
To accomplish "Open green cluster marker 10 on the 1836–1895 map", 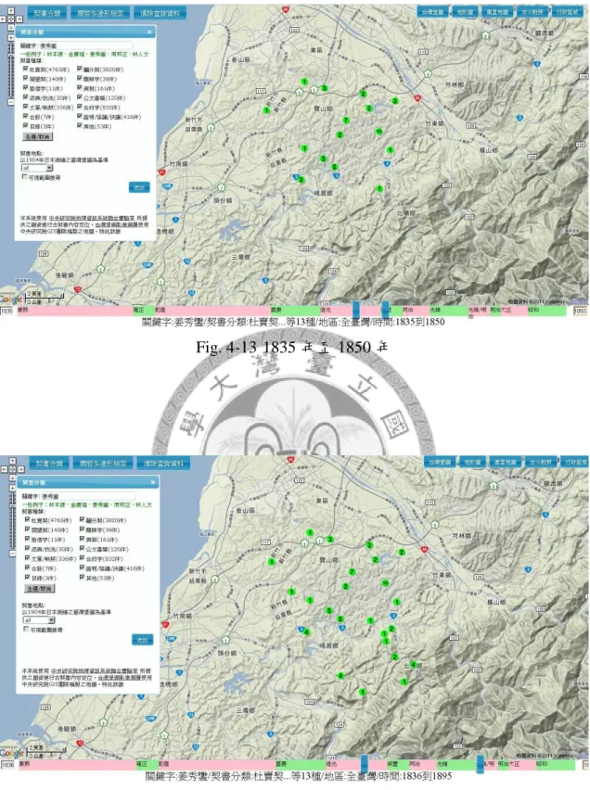I will [x=385, y=583].
